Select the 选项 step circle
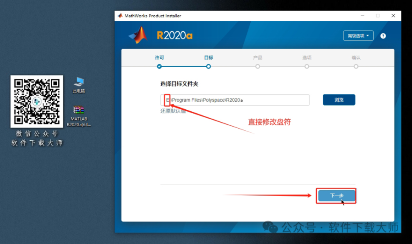Image resolution: width=412 pixels, height=244 pixels. tap(307, 66)
